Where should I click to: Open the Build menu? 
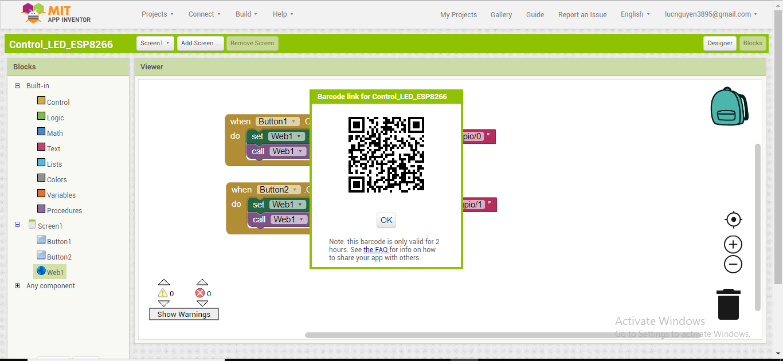pos(246,14)
